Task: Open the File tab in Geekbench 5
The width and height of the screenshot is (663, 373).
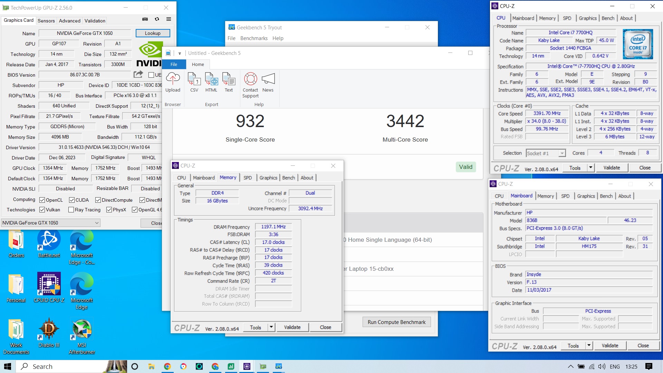Action: click(174, 64)
